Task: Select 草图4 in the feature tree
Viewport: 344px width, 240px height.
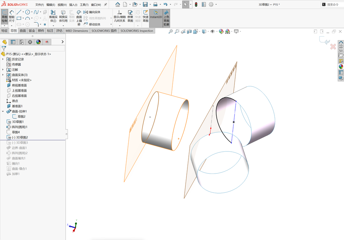Action: [x=15, y=132]
